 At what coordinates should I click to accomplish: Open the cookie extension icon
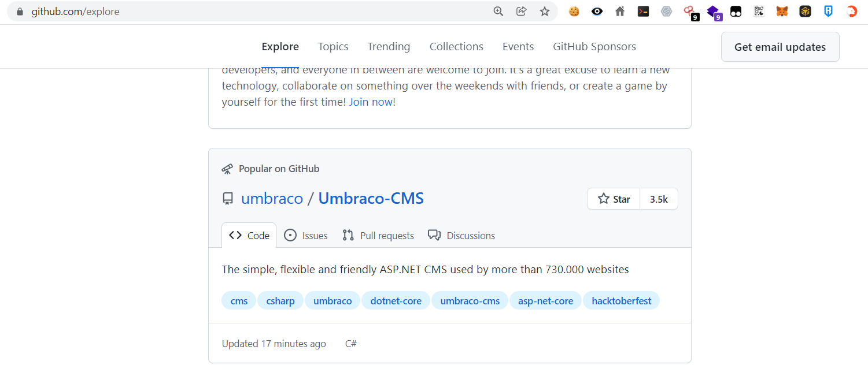coord(574,11)
